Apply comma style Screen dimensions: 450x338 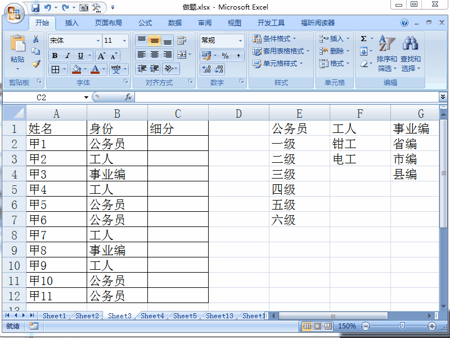[x=238, y=56]
